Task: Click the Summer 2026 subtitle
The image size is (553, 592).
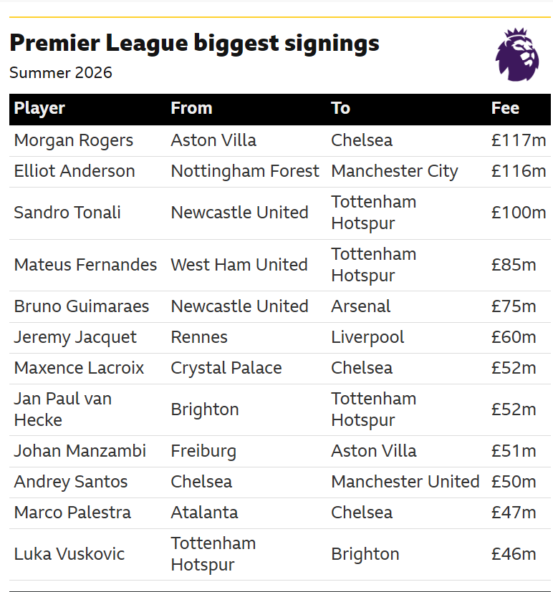Action: [61, 73]
